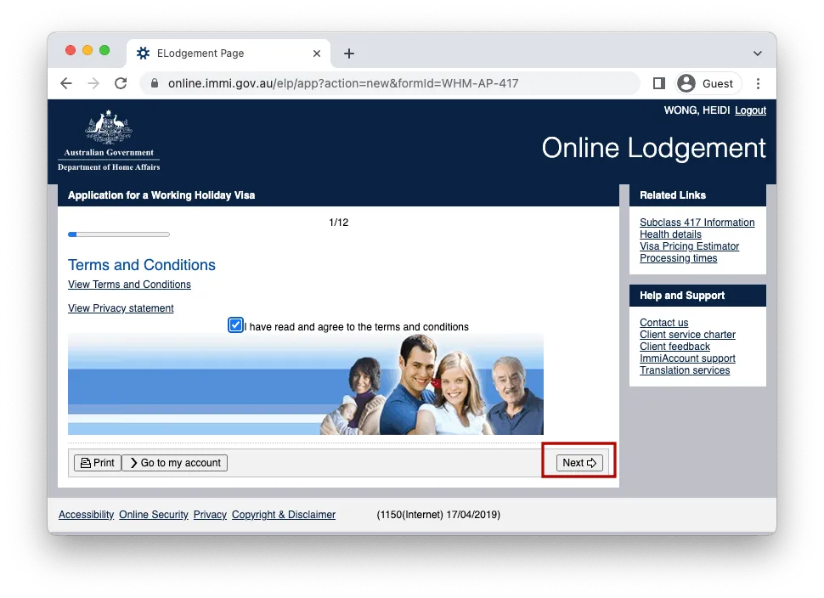Image resolution: width=824 pixels, height=598 pixels.
Task: Click the browser back arrow
Action: (66, 83)
